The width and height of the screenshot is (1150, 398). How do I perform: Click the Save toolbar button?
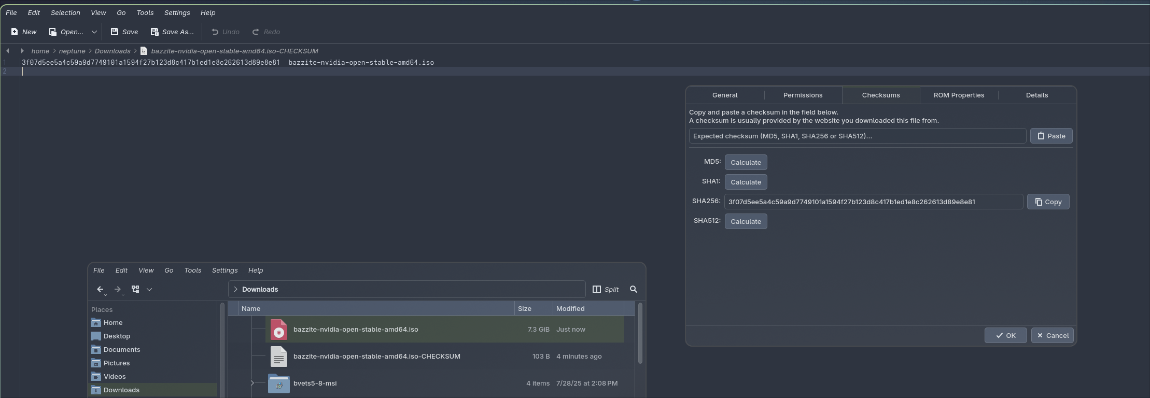(124, 32)
